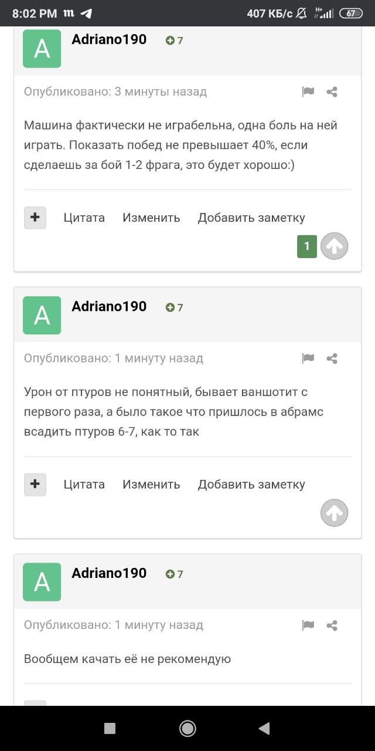
Task: Tap the Android home button
Action: tap(187, 729)
